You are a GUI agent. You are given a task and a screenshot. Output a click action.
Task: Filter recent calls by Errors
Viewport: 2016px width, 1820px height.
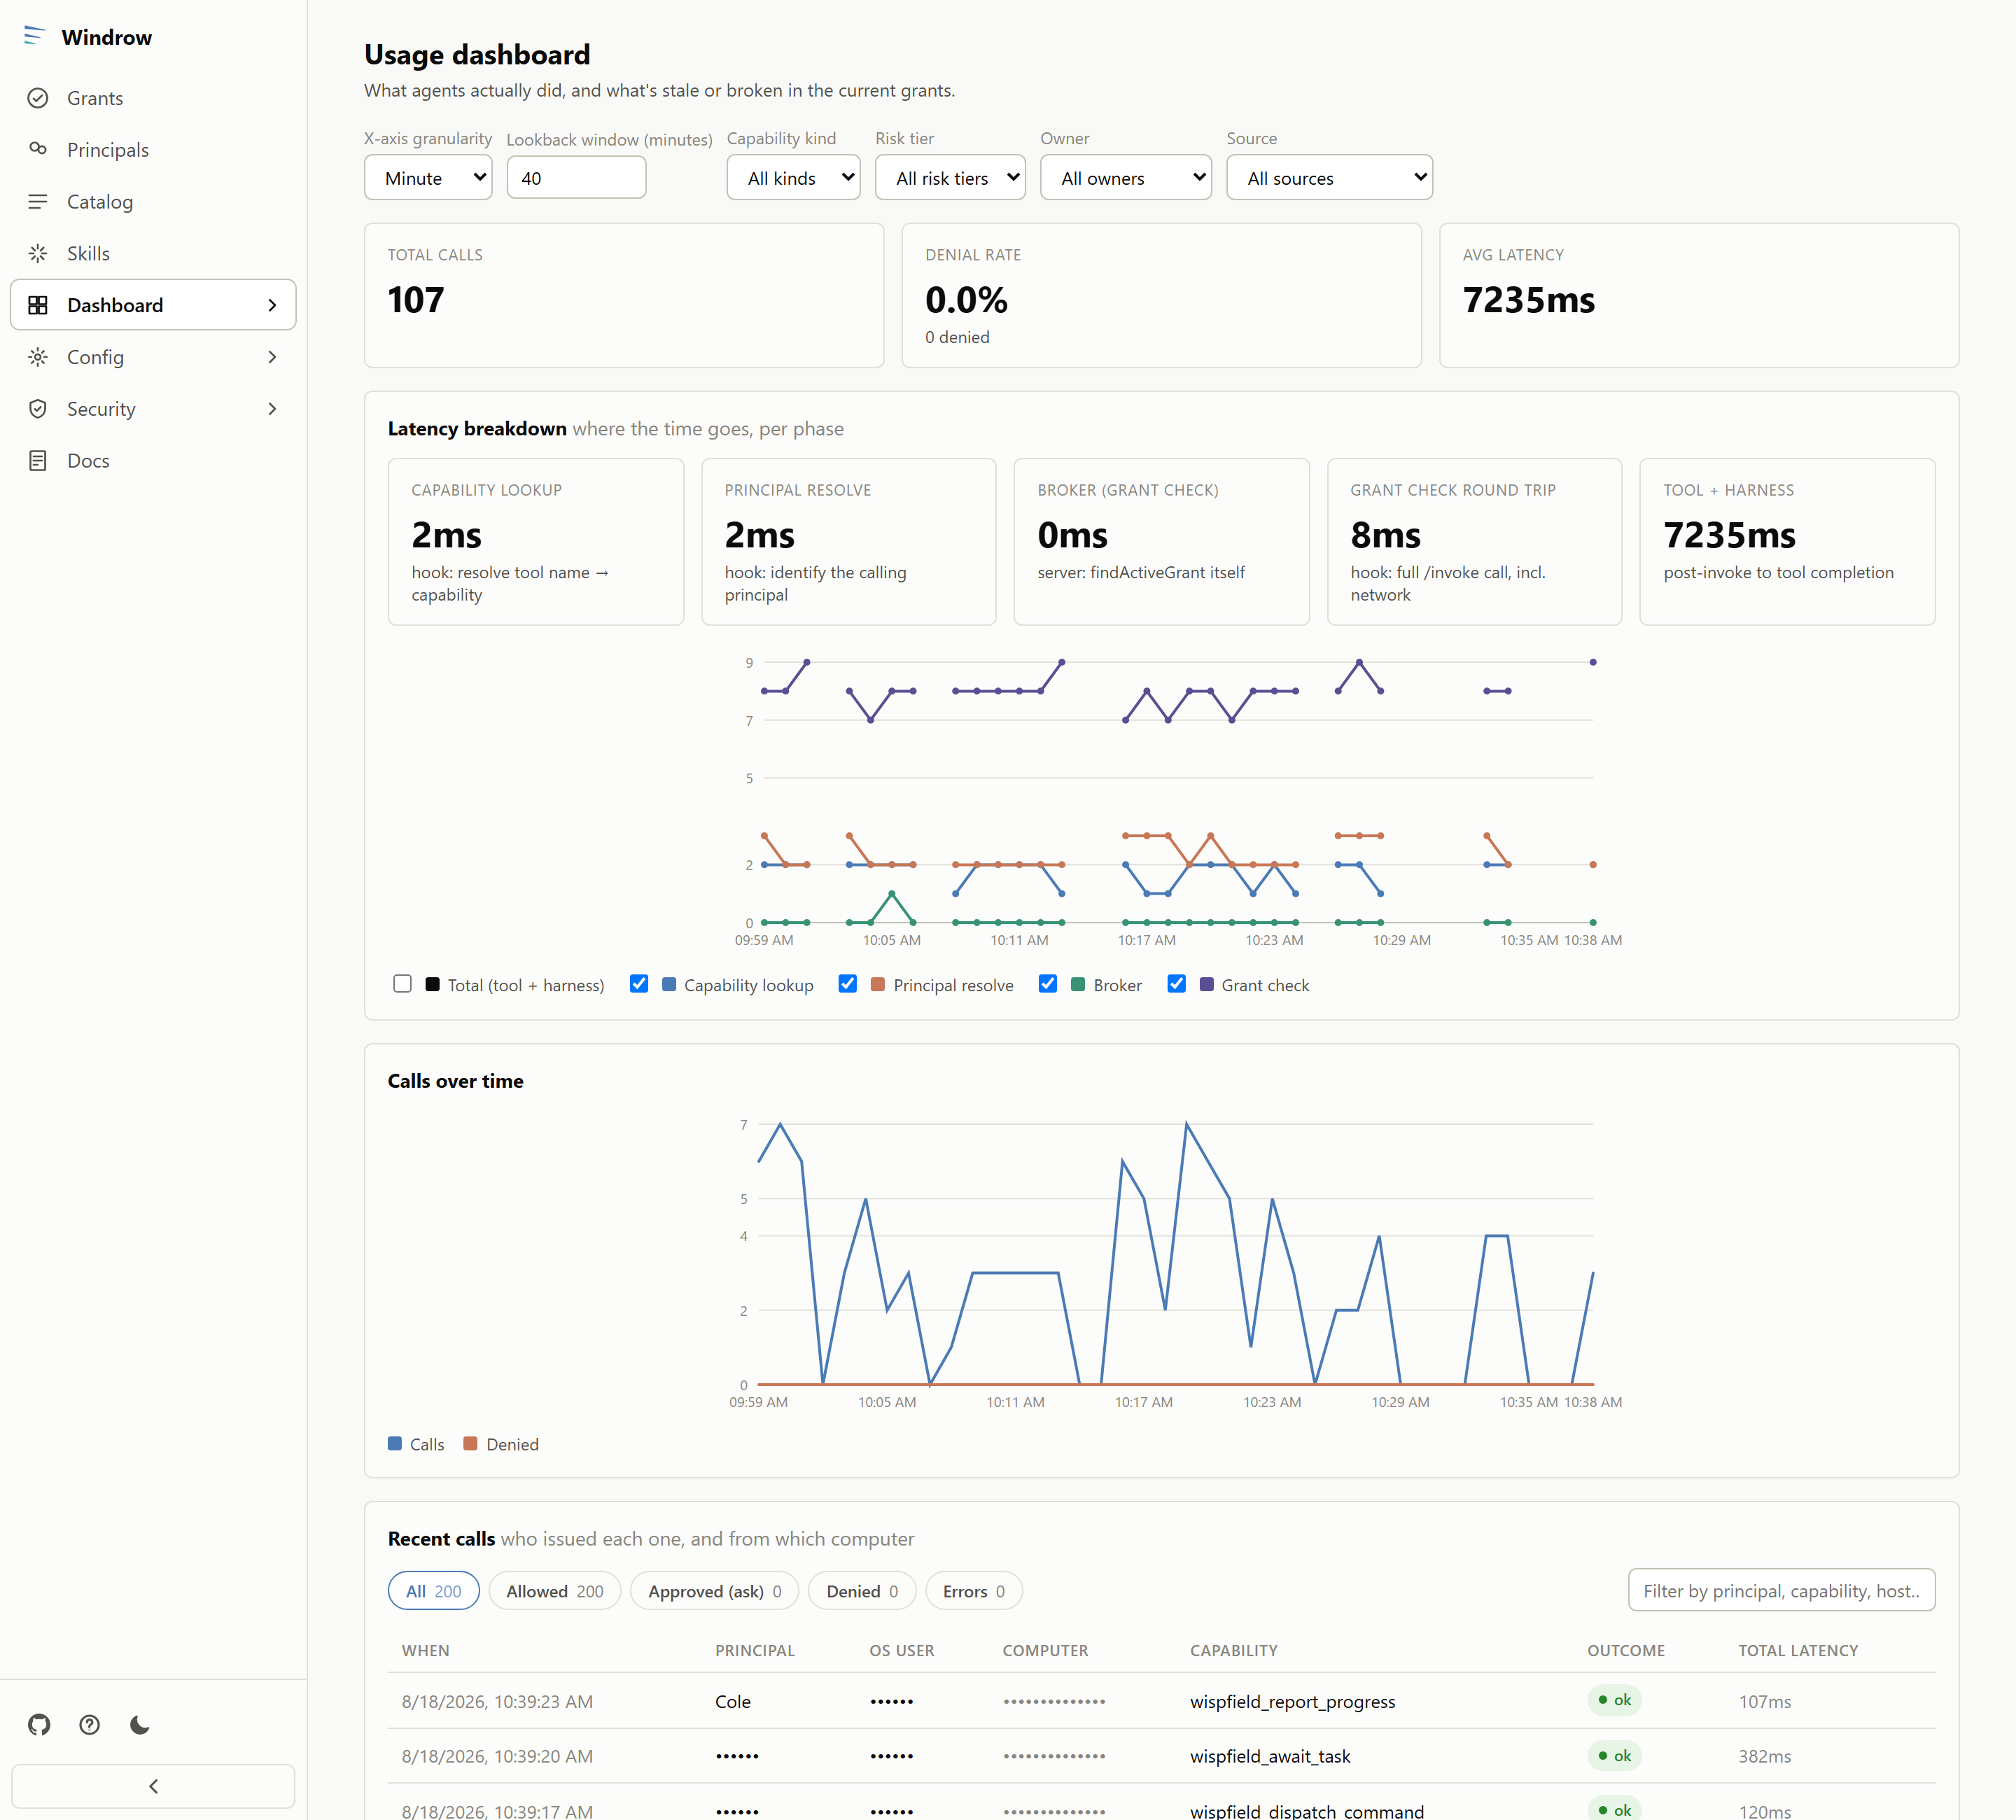pos(974,1591)
